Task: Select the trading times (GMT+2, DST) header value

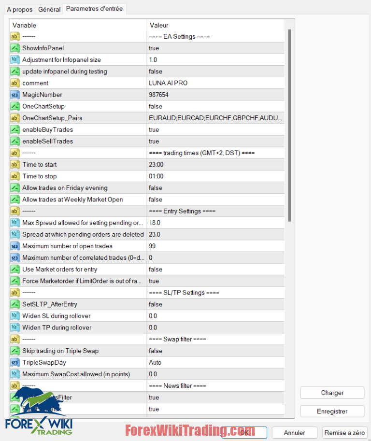Action: click(216, 153)
